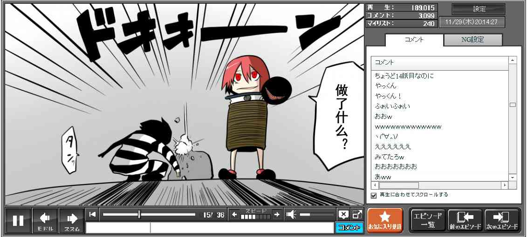Open the 設定 settings button

point(479,9)
